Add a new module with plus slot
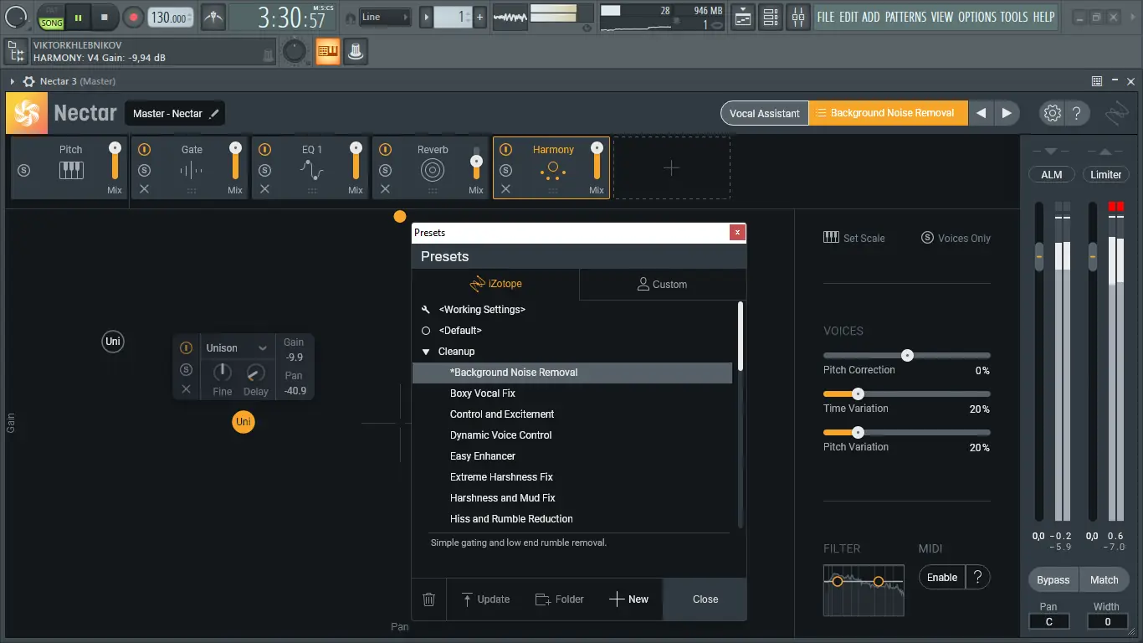This screenshot has height=643, width=1143. coord(671,168)
